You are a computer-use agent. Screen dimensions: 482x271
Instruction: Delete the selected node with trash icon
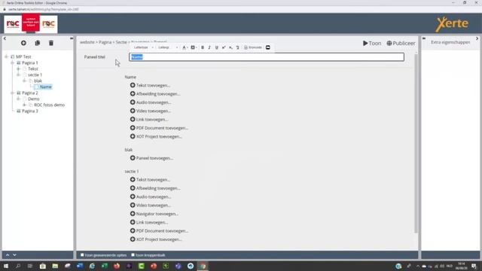point(51,43)
